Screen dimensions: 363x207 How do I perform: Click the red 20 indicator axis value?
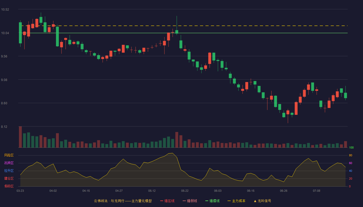click(x=351, y=179)
